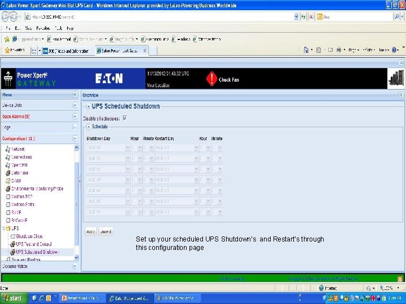This screenshot has height=304, width=406.
Task: Open the Help menu
Action: click(x=70, y=28)
